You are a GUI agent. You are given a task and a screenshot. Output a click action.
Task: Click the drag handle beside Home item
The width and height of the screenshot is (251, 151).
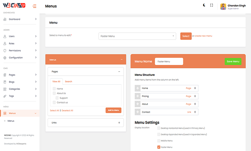click(138, 88)
